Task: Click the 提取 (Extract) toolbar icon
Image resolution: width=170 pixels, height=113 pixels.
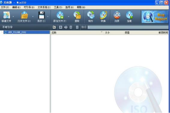Action: (77, 15)
